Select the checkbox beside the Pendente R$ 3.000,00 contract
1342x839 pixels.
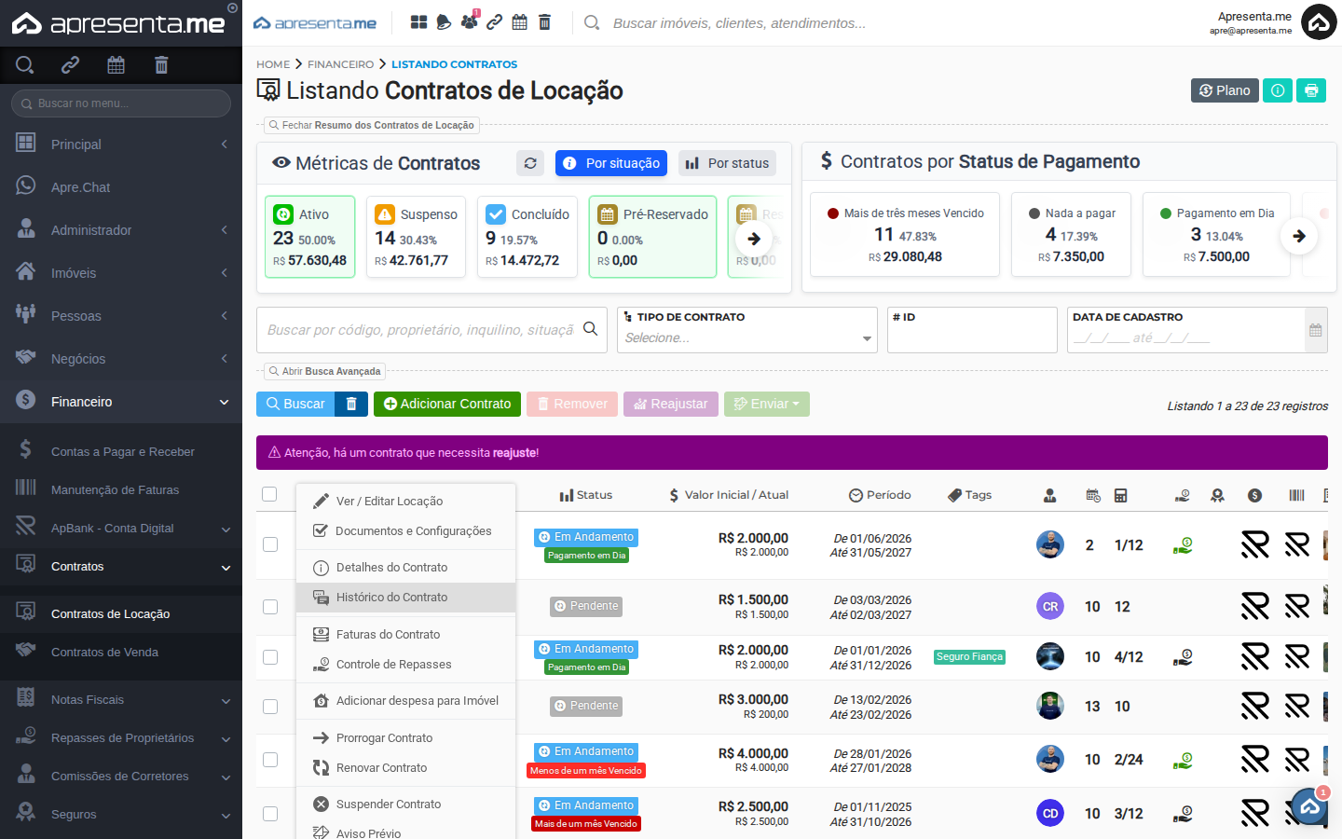tap(269, 707)
